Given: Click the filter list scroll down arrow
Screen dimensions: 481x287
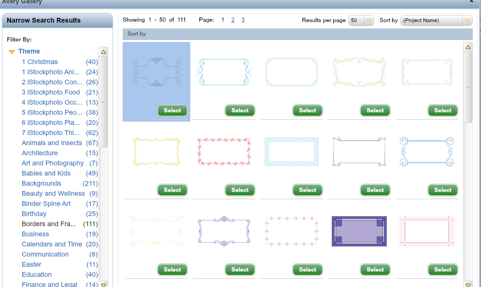Looking at the screenshot, I should 103,285.
